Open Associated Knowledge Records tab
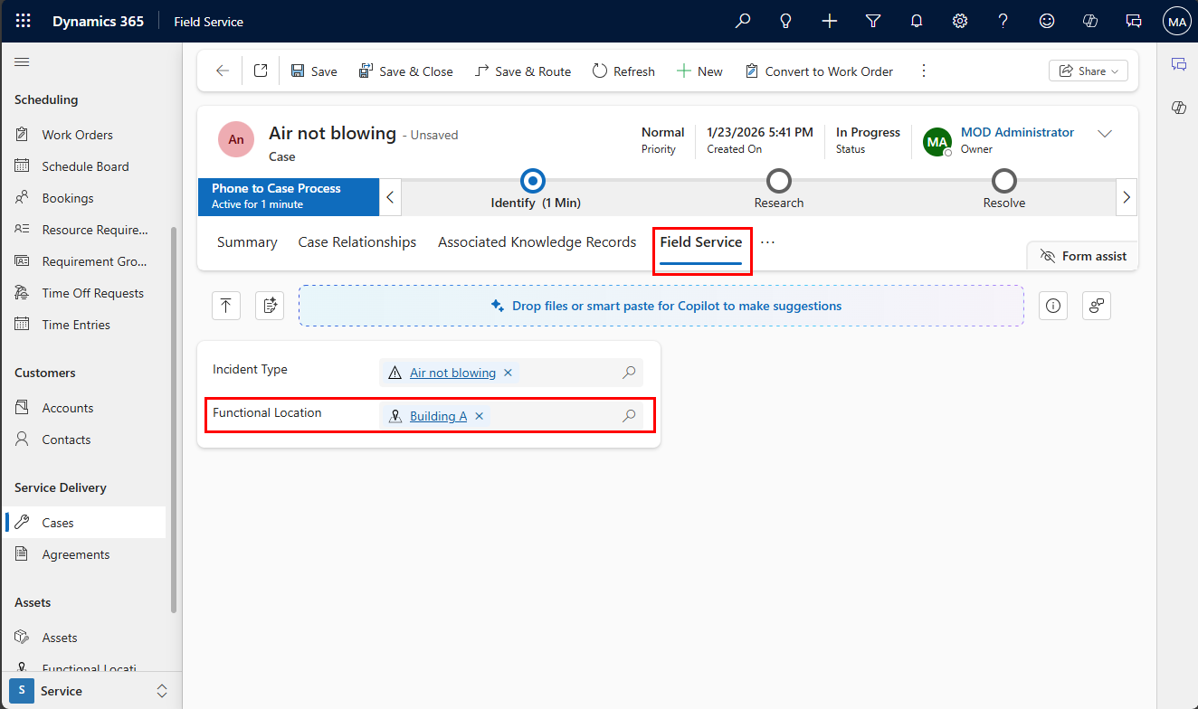 (x=537, y=242)
